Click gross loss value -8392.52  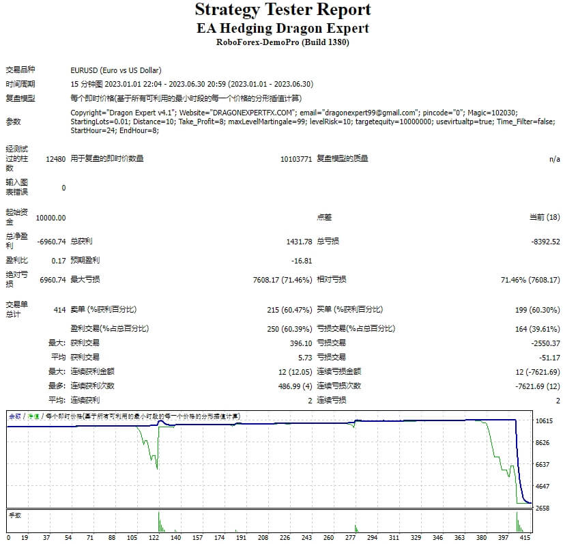[x=545, y=242]
